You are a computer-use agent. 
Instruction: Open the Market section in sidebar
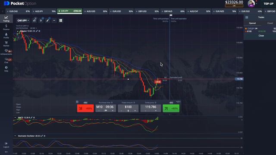tap(6, 44)
